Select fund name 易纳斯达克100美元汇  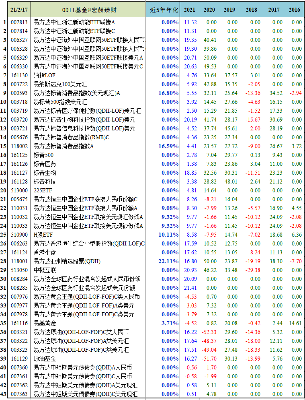60,84
